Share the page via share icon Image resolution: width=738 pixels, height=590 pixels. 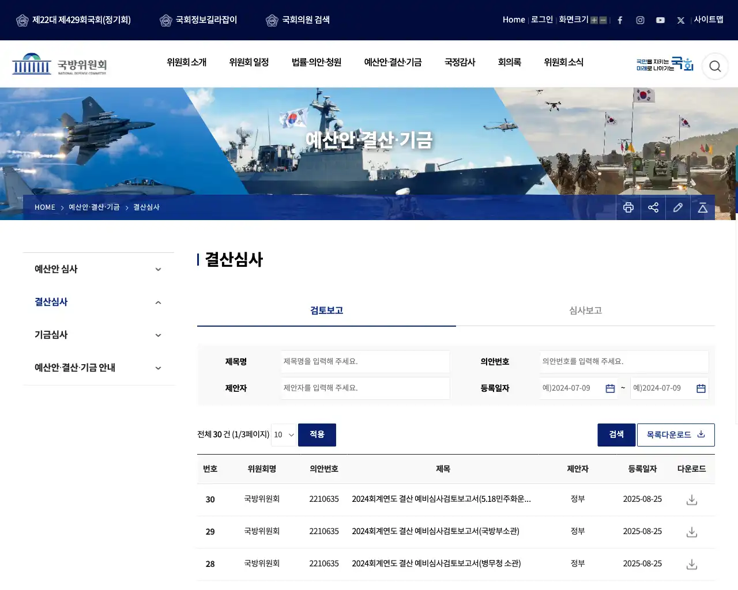pos(653,207)
